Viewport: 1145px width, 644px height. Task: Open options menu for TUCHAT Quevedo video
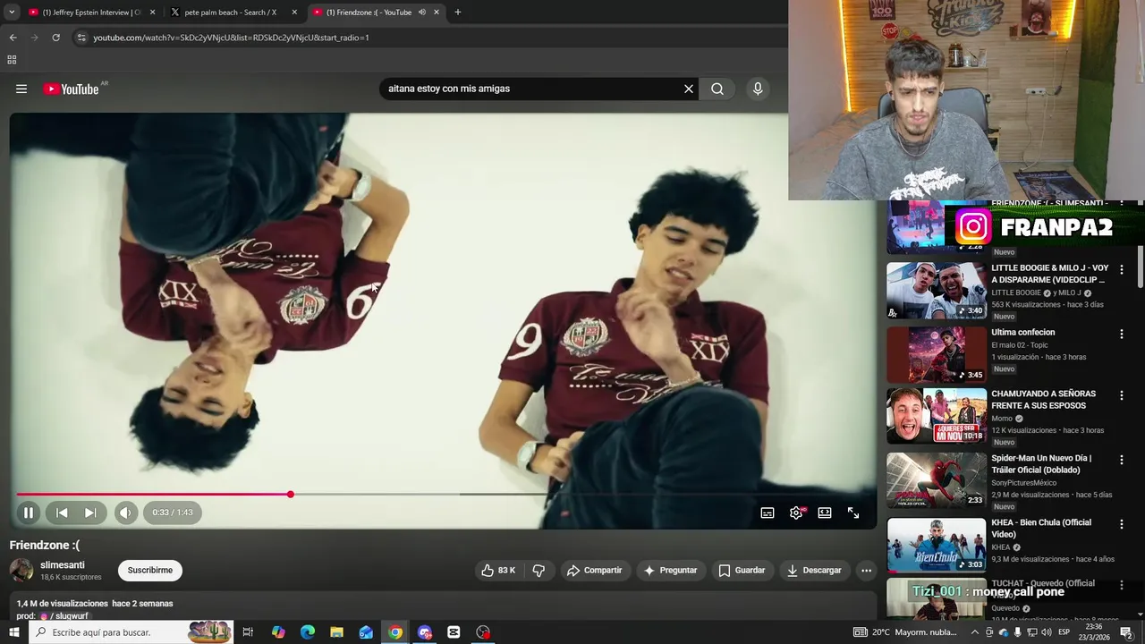[1121, 585]
